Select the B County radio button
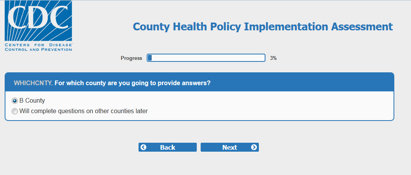 click(15, 101)
